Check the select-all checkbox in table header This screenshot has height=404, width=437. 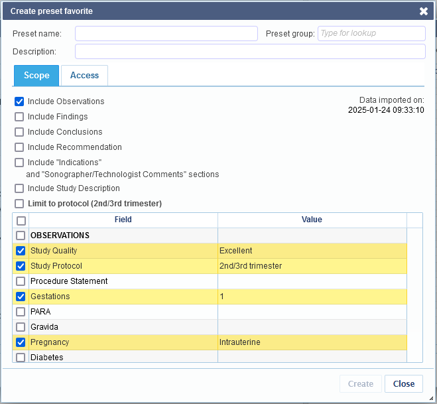(x=21, y=221)
